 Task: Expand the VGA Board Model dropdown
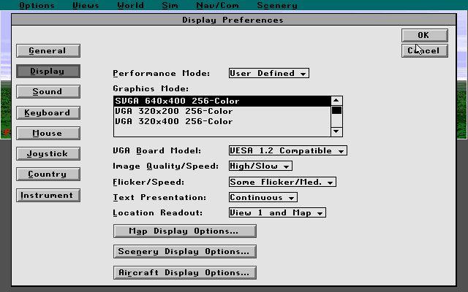(287, 150)
